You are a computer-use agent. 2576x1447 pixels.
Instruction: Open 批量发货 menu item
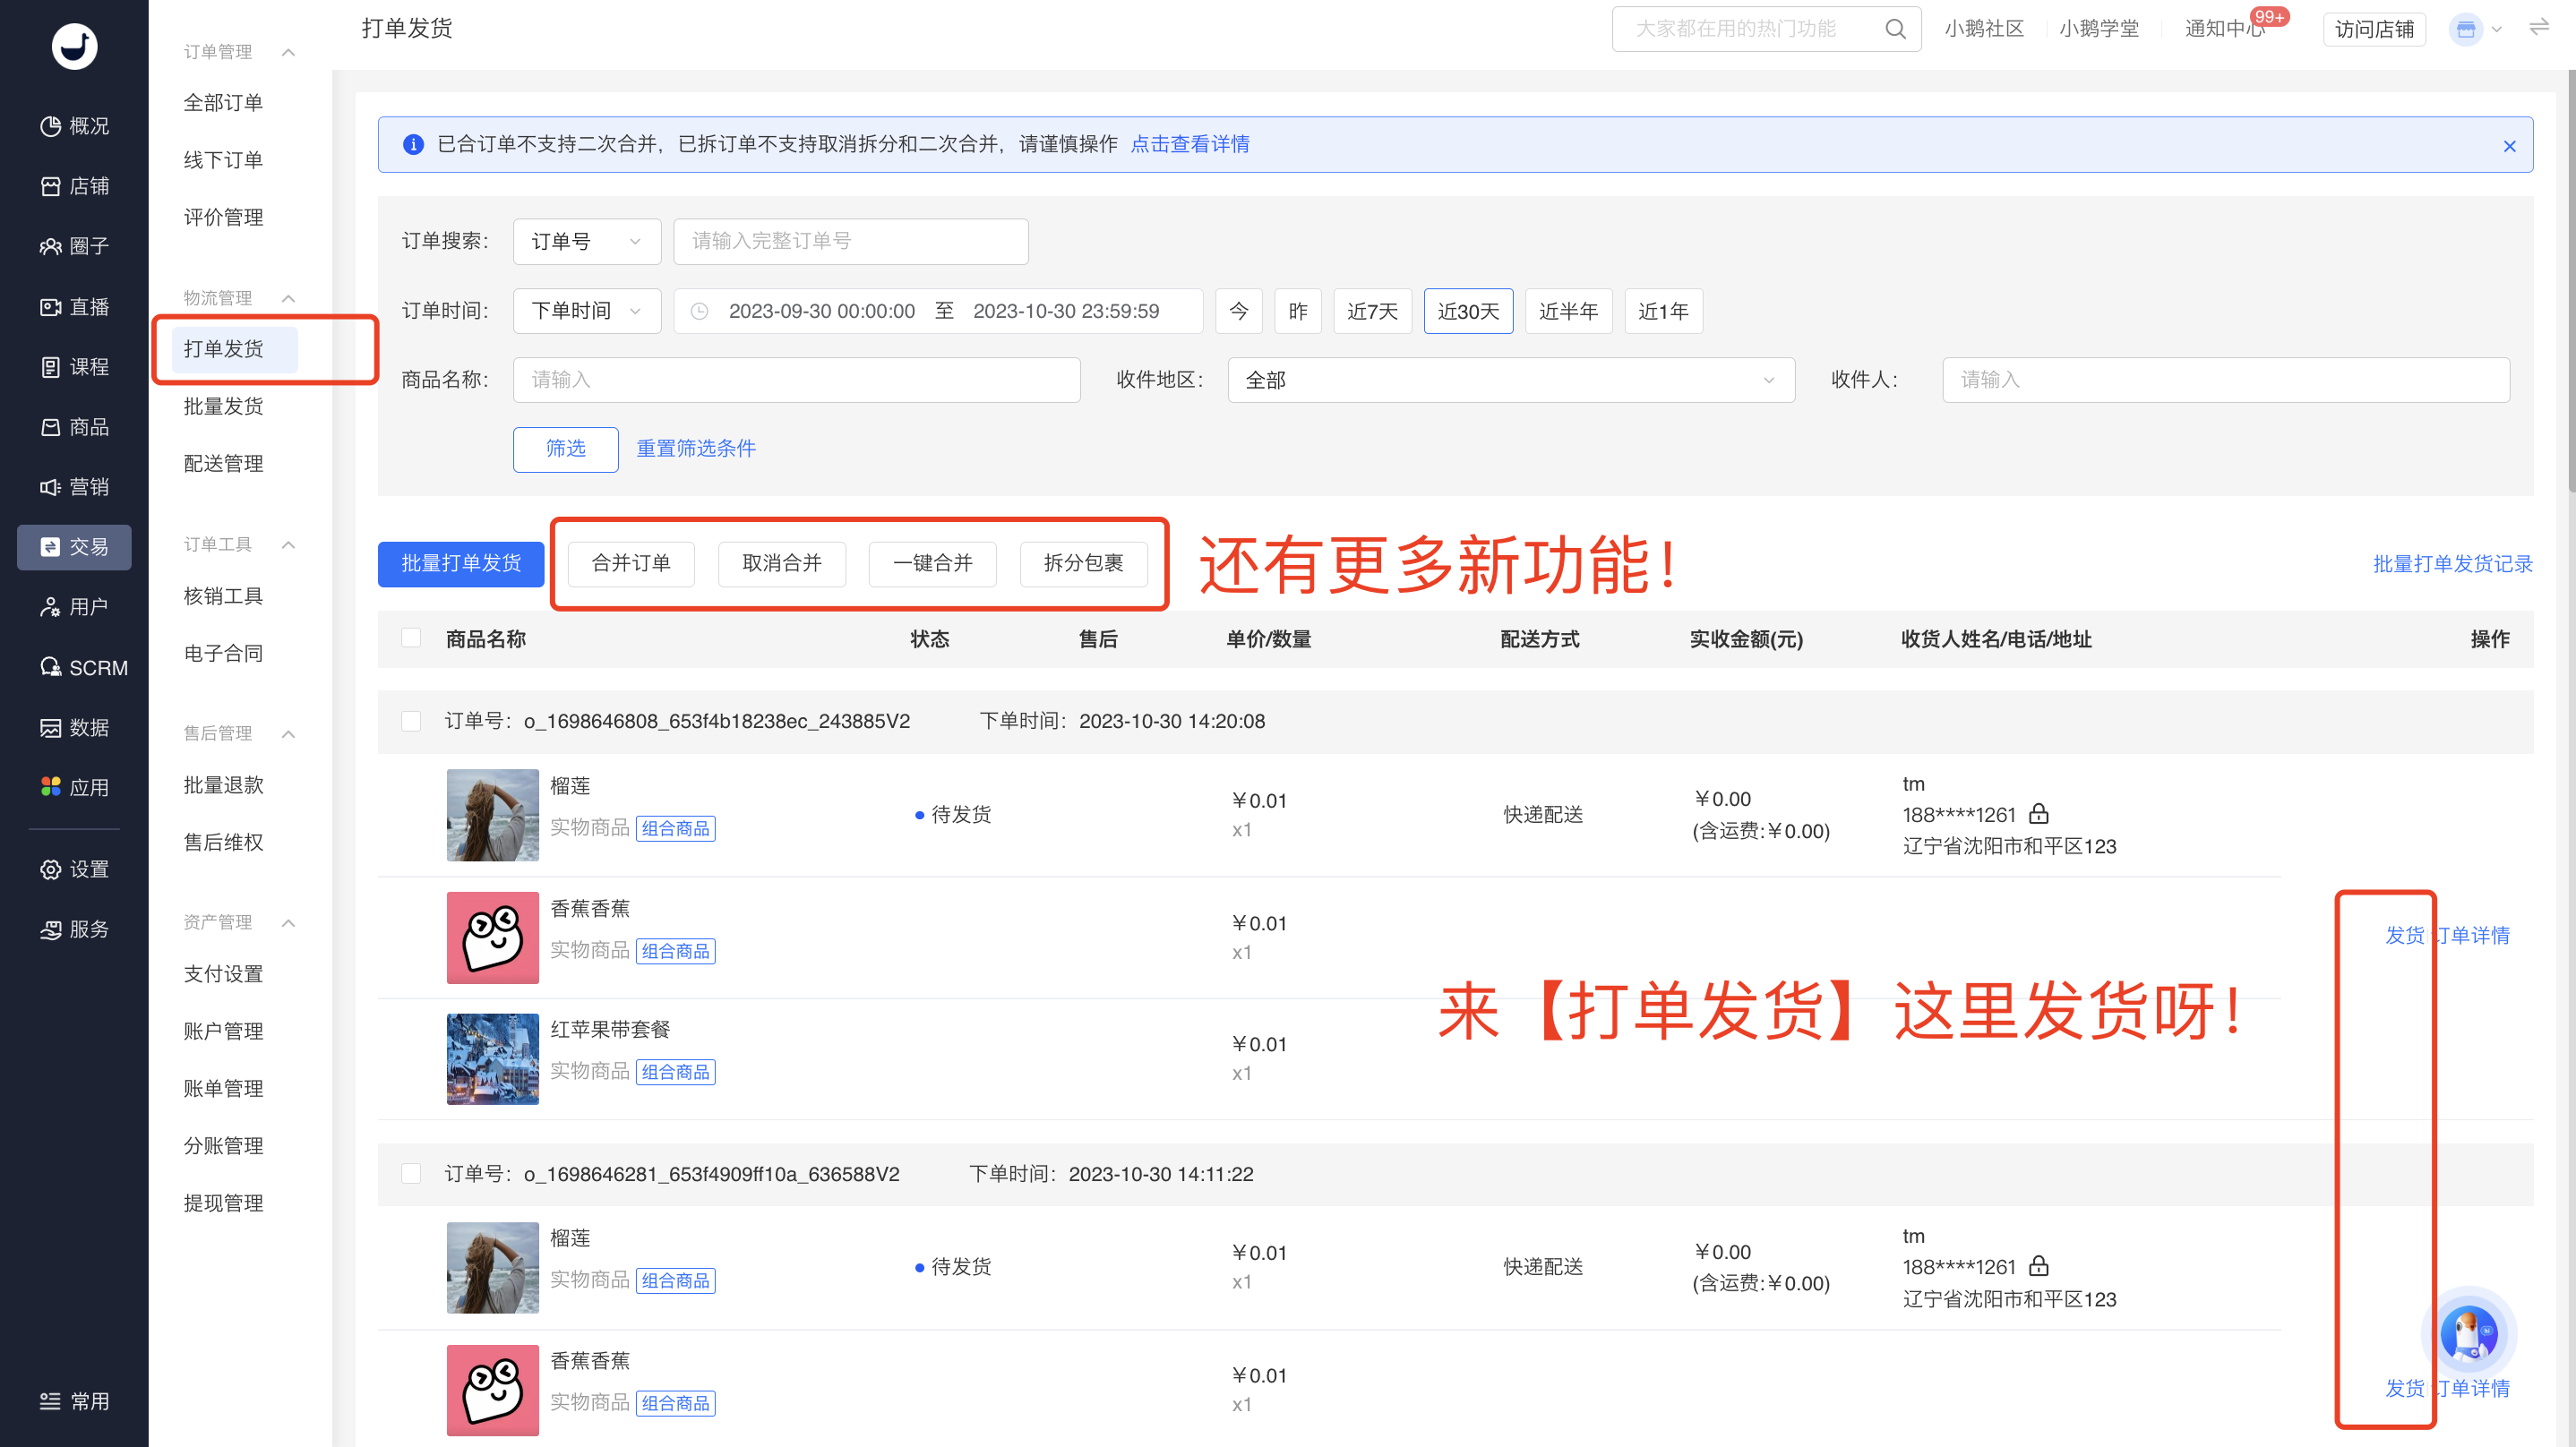[x=223, y=406]
